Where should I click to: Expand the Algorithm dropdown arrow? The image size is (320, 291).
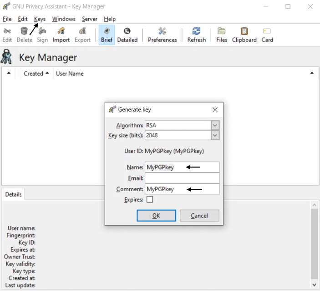[x=215, y=125]
